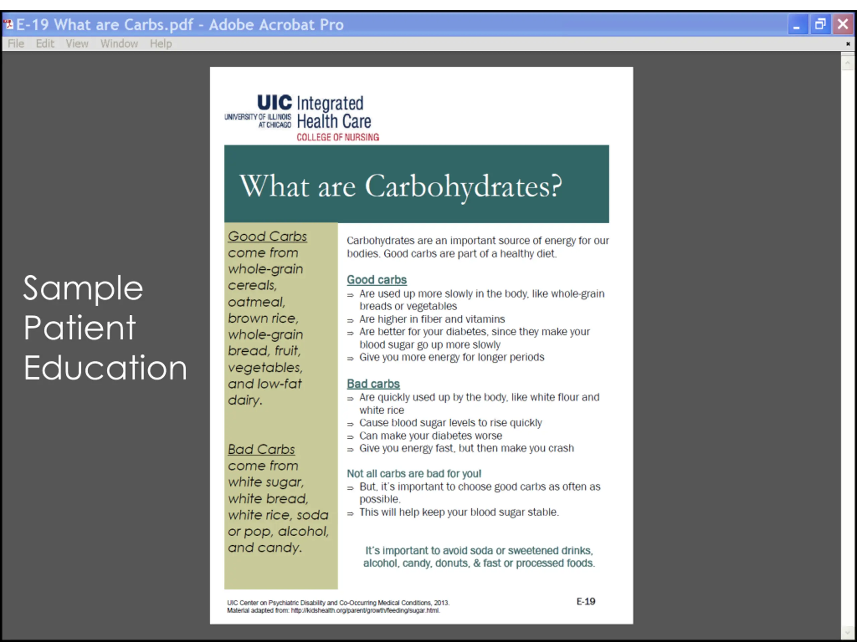857x642 pixels.
Task: Open the Help menu
Action: pos(161,44)
